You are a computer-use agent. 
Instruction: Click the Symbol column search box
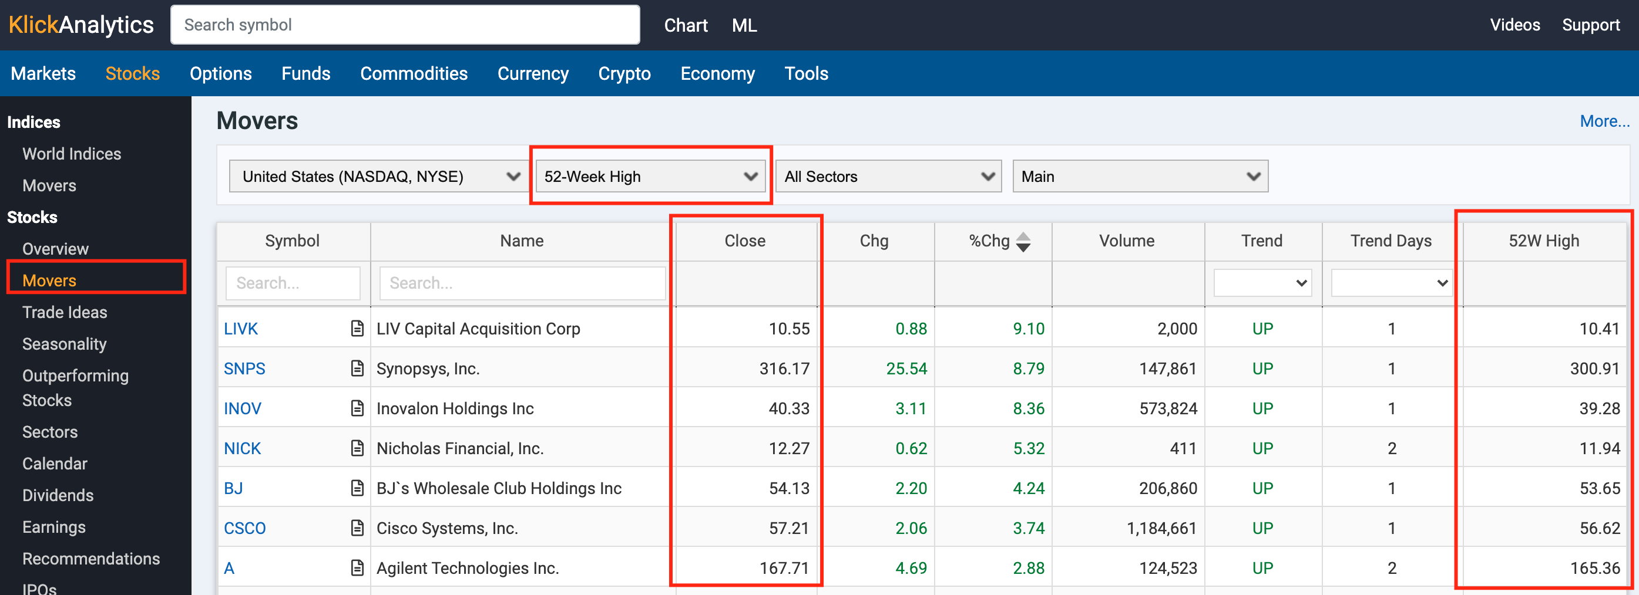[x=293, y=283]
